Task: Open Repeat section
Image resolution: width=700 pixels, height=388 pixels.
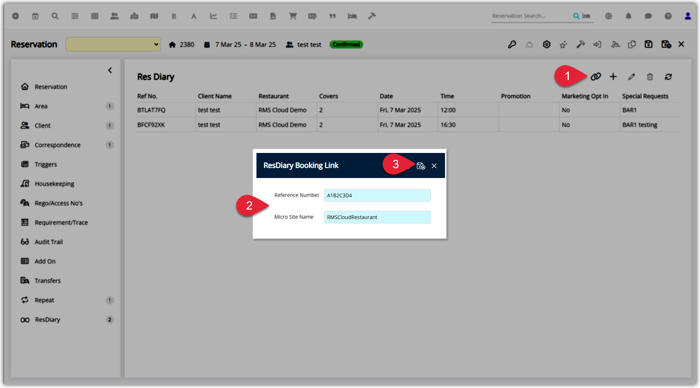Action: [x=44, y=300]
